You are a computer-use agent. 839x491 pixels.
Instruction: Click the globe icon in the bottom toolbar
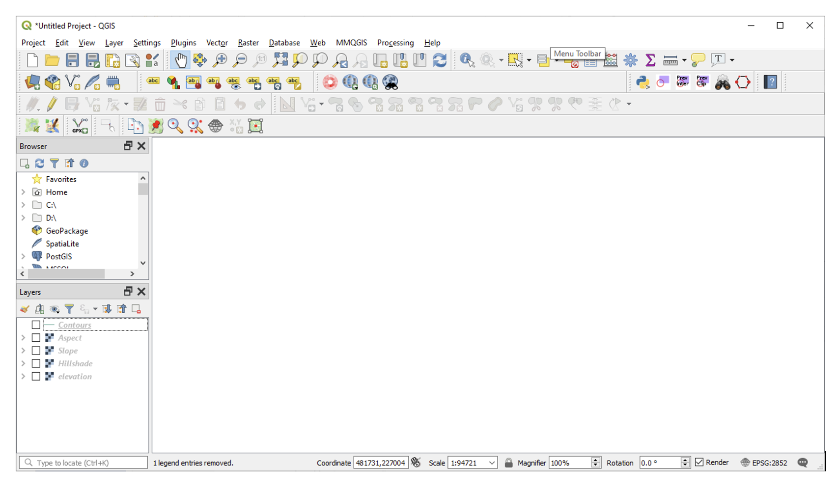(215, 126)
